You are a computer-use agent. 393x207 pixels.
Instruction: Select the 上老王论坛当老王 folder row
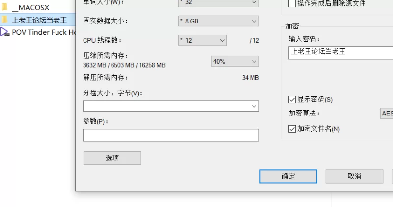click(x=38, y=20)
